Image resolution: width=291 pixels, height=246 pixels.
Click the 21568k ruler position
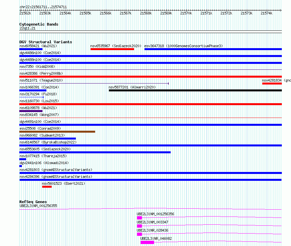tap(146, 13)
